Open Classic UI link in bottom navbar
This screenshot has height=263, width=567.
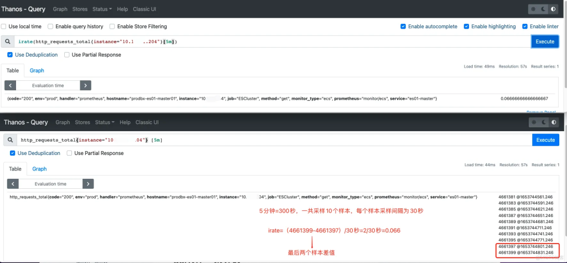(147, 122)
